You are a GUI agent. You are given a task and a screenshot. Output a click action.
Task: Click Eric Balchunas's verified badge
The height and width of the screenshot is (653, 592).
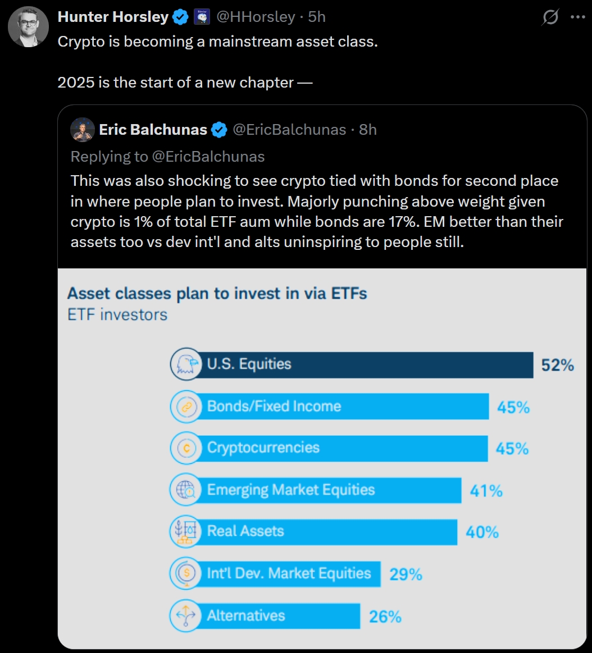219,130
